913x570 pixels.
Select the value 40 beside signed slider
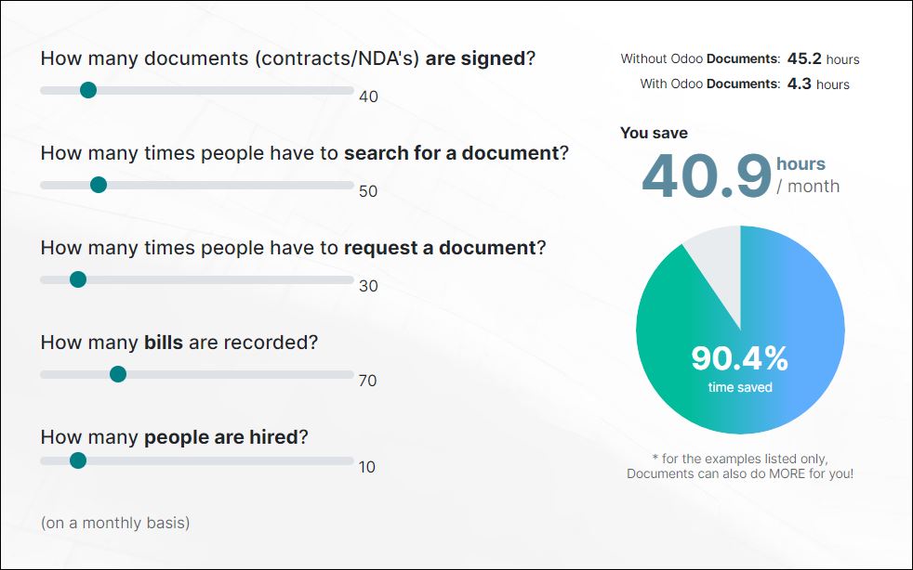point(368,97)
